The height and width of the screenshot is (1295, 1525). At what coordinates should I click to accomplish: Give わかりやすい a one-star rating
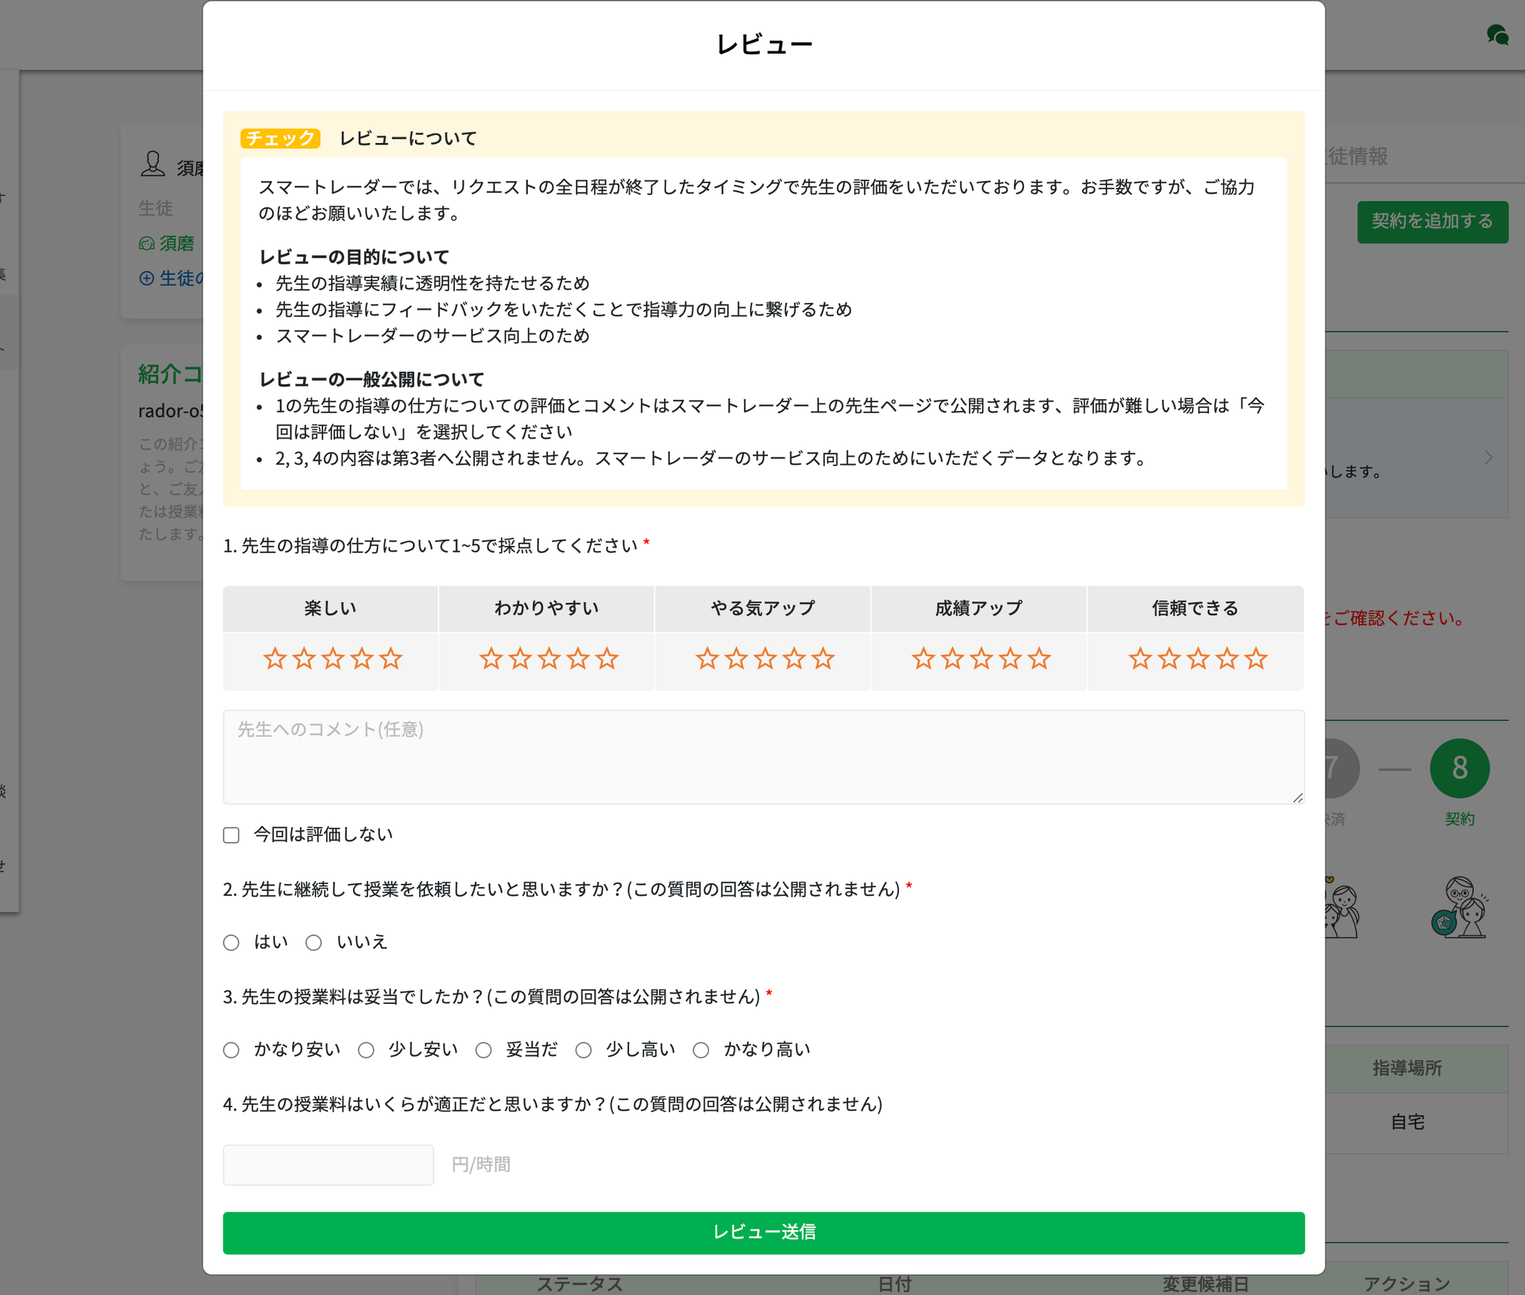pos(491,658)
